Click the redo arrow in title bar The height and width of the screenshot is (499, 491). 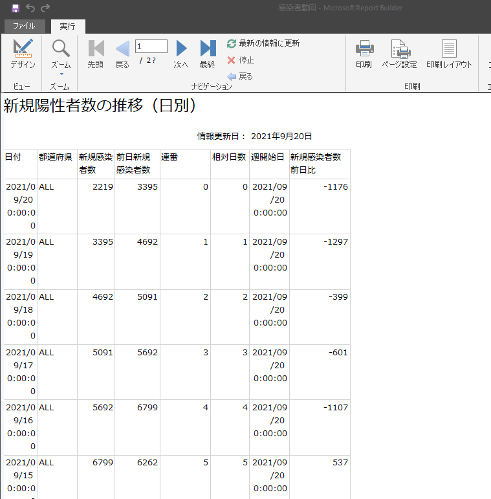pos(45,8)
